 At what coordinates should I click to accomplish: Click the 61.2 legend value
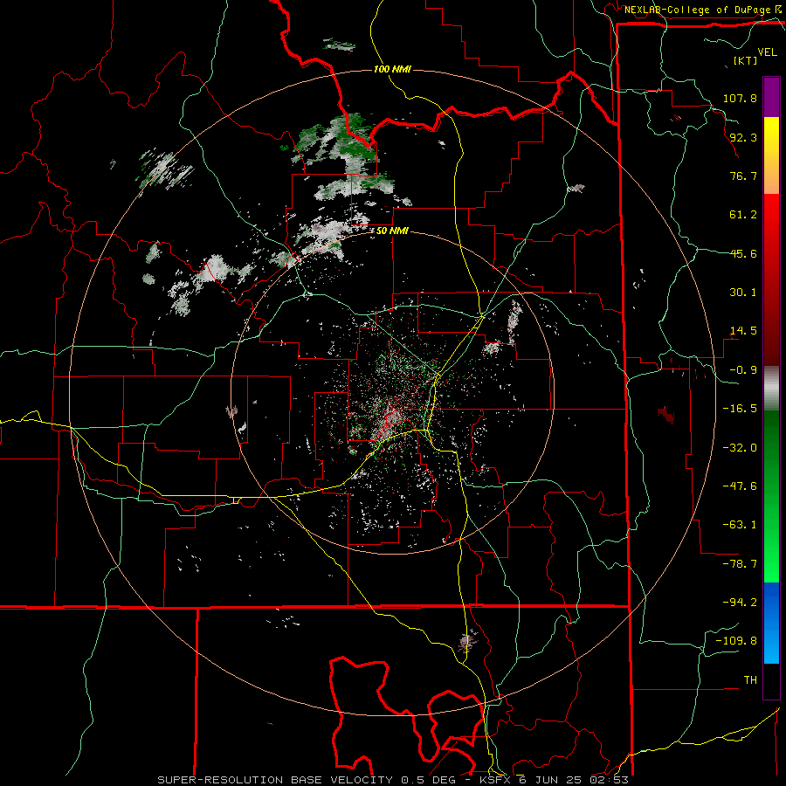point(743,215)
